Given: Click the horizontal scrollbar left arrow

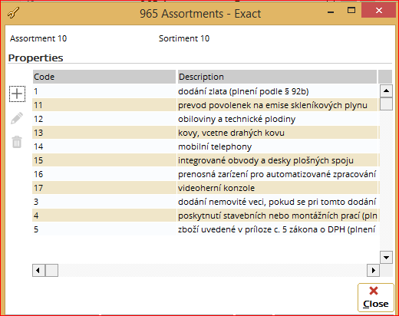Looking at the screenshot, I should pyautogui.click(x=38, y=270).
